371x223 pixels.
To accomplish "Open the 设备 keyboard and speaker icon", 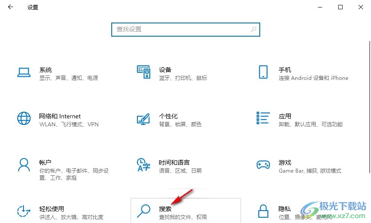I will pos(144,72).
